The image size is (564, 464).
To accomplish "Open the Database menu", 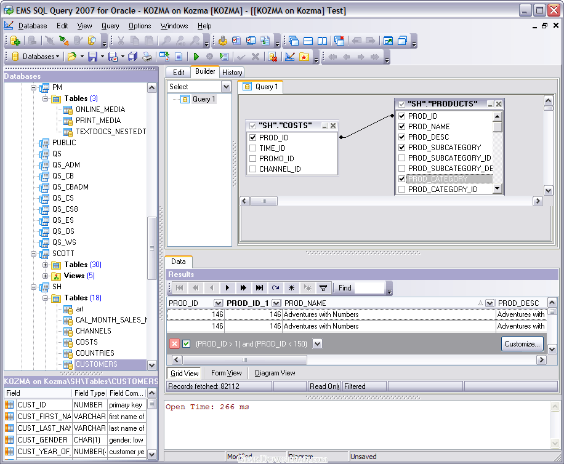I will [33, 26].
